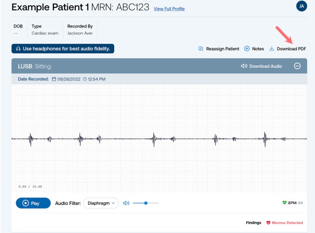This screenshot has height=233, width=315.
Task: Mute audio using the volume speaker icon
Action: [126, 203]
